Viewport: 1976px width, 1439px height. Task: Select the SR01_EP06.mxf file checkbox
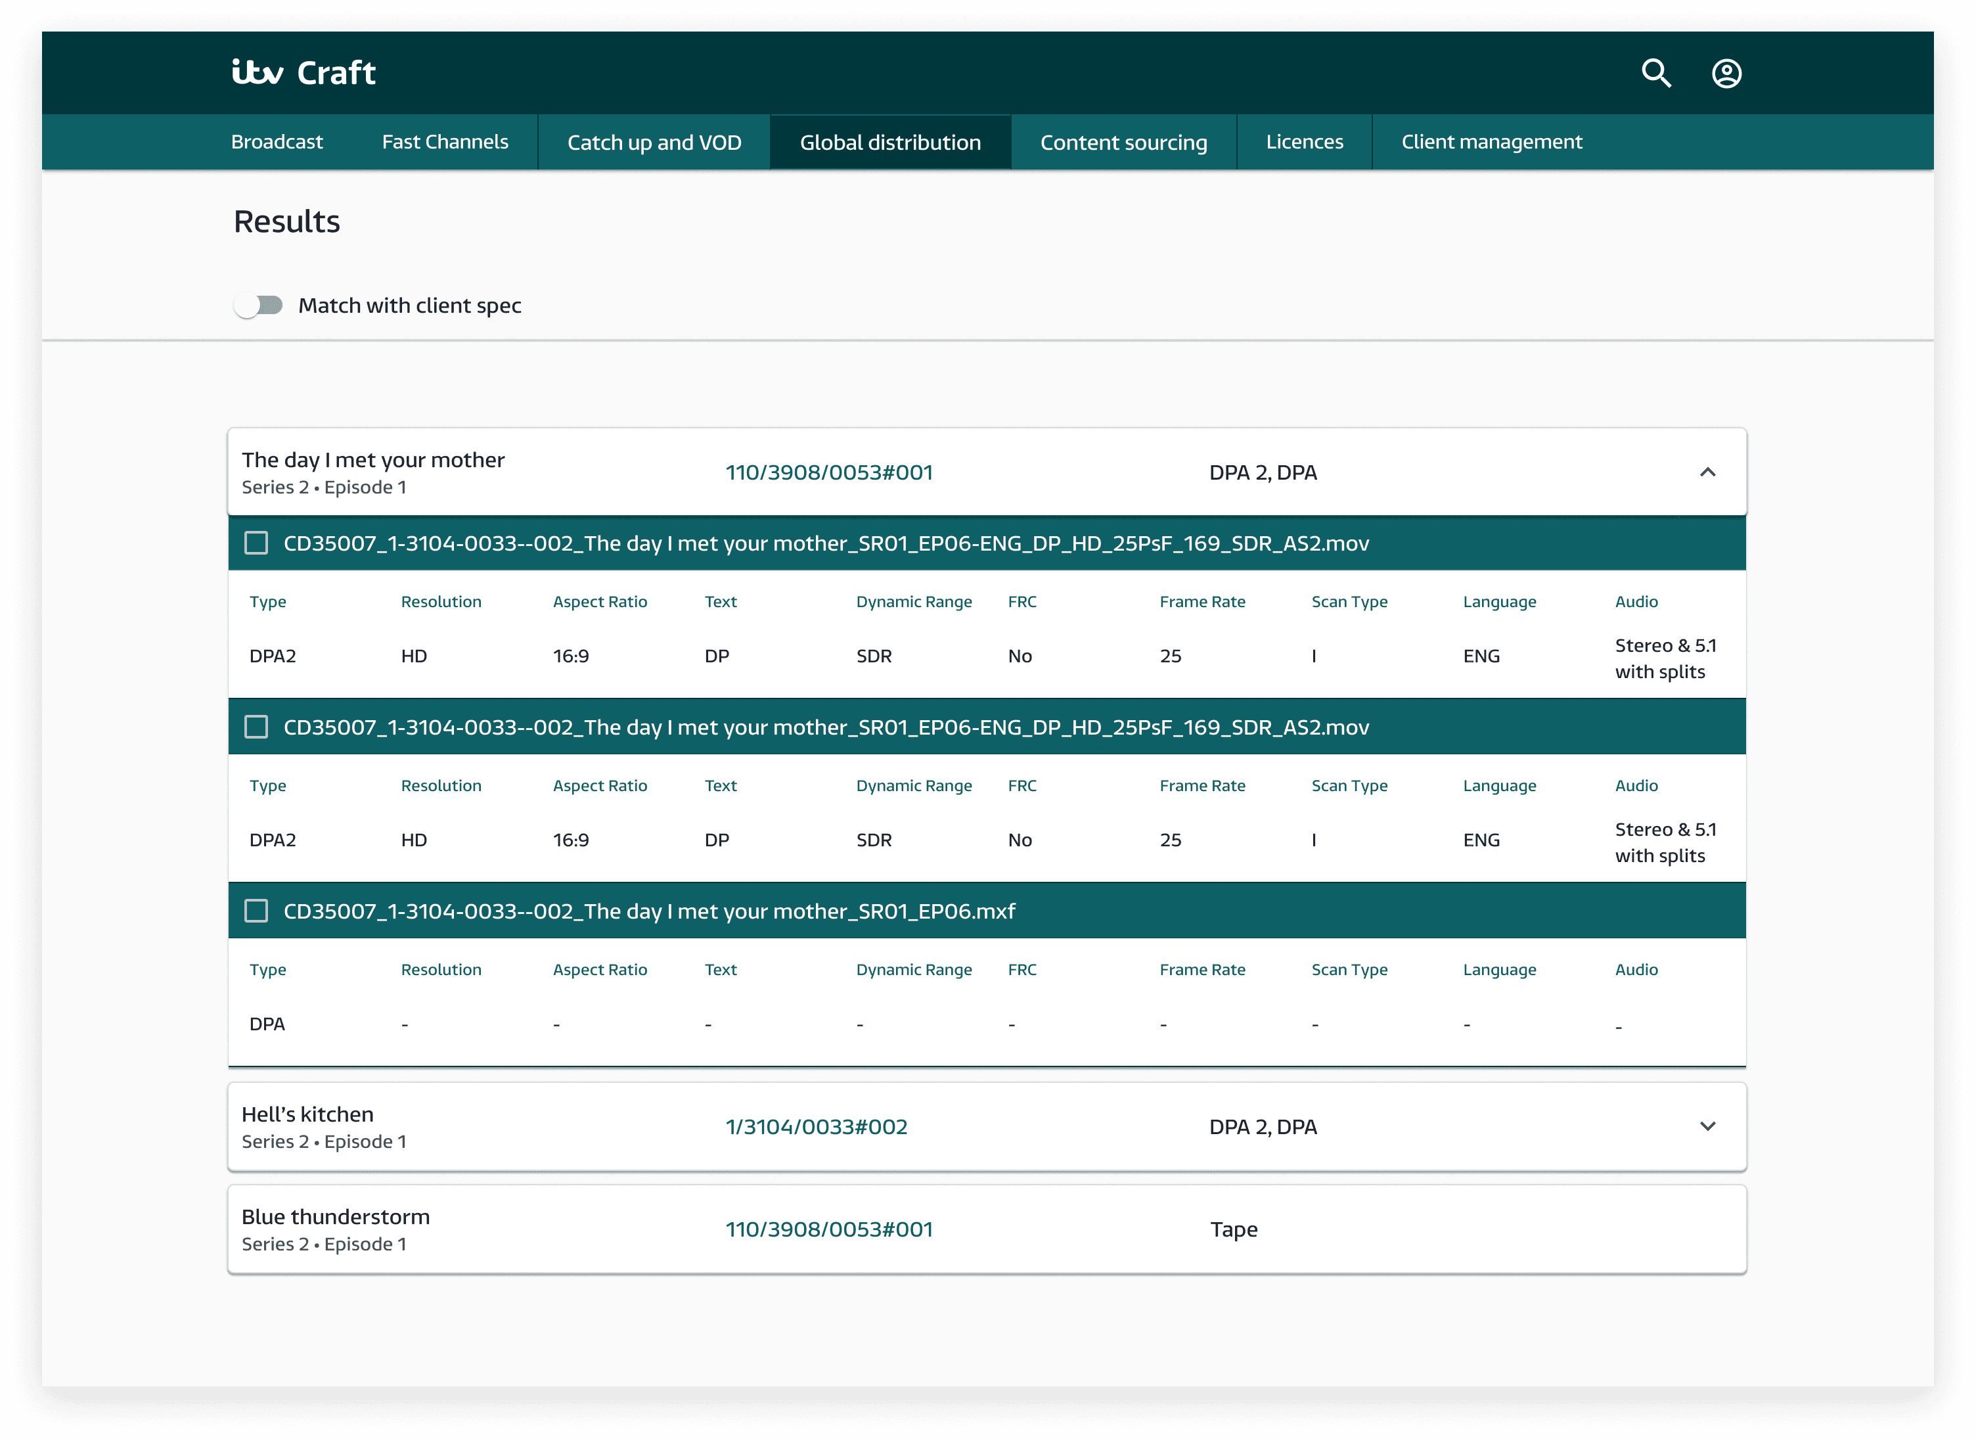[x=256, y=911]
